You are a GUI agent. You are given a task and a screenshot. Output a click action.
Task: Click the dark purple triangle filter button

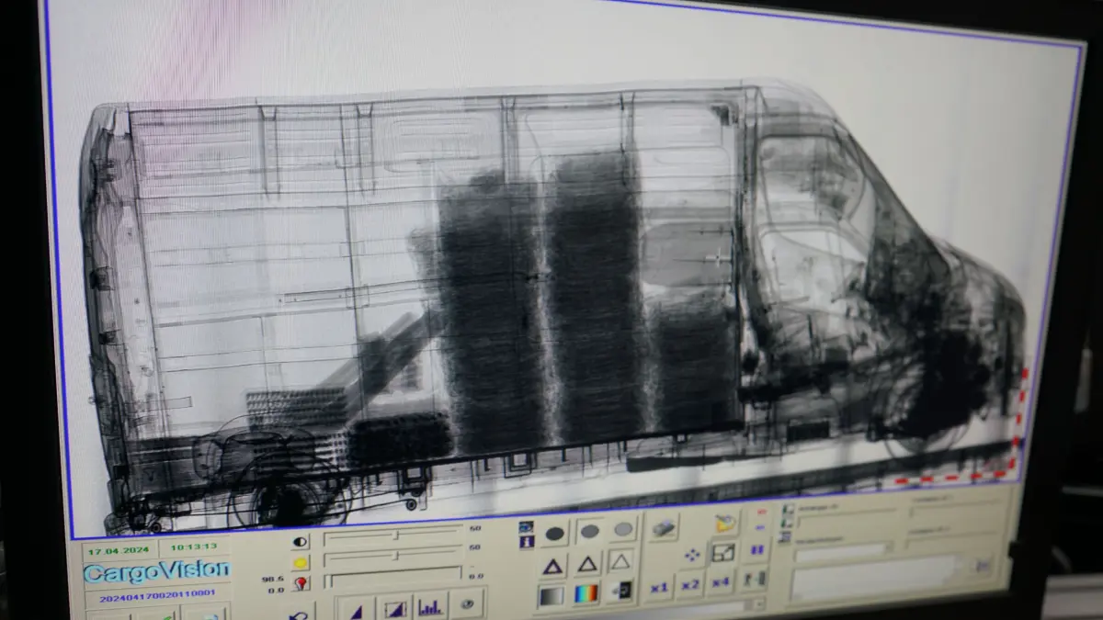coord(552,565)
